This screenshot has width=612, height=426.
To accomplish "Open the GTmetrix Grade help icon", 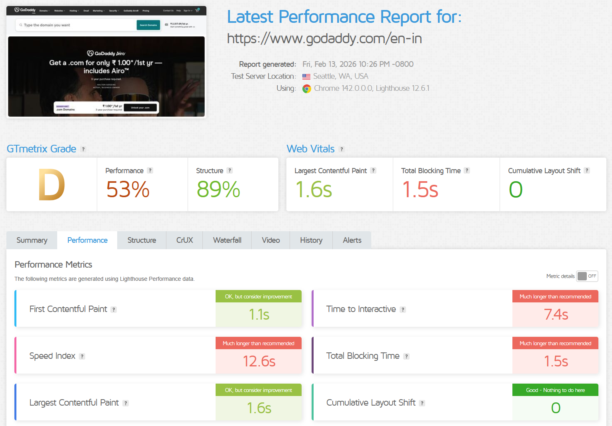I will pos(83,149).
